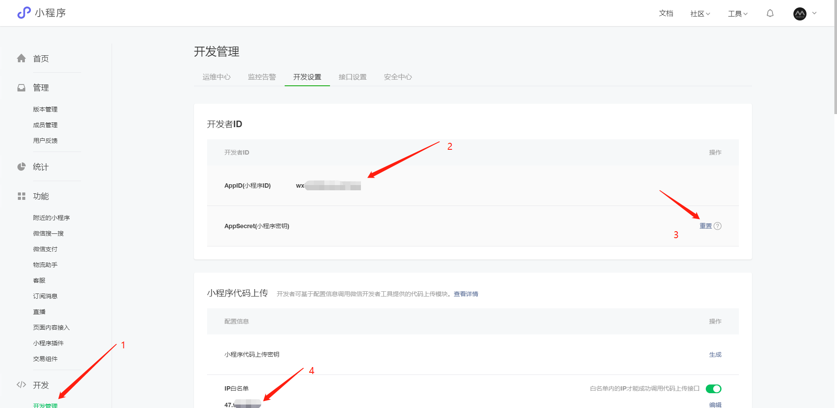The height and width of the screenshot is (408, 837).
Task: Switch to the 安全中心 tab
Action: tap(398, 77)
